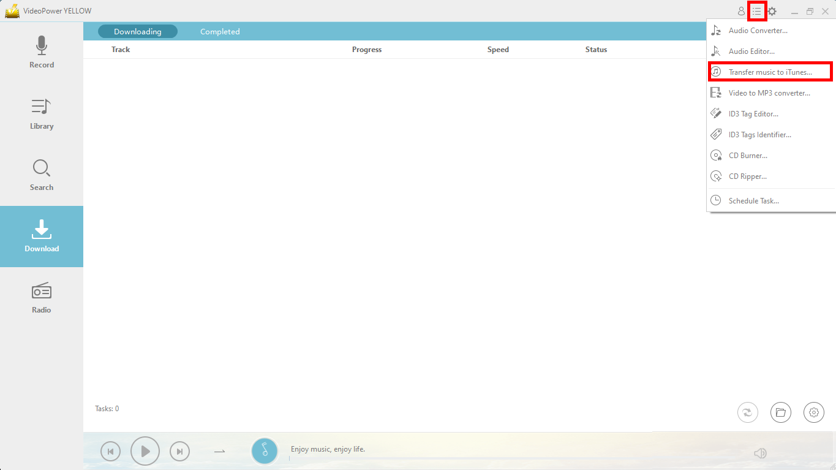Open the ID3 Tag Editor
Viewport: 836px width, 470px height.
755,113
